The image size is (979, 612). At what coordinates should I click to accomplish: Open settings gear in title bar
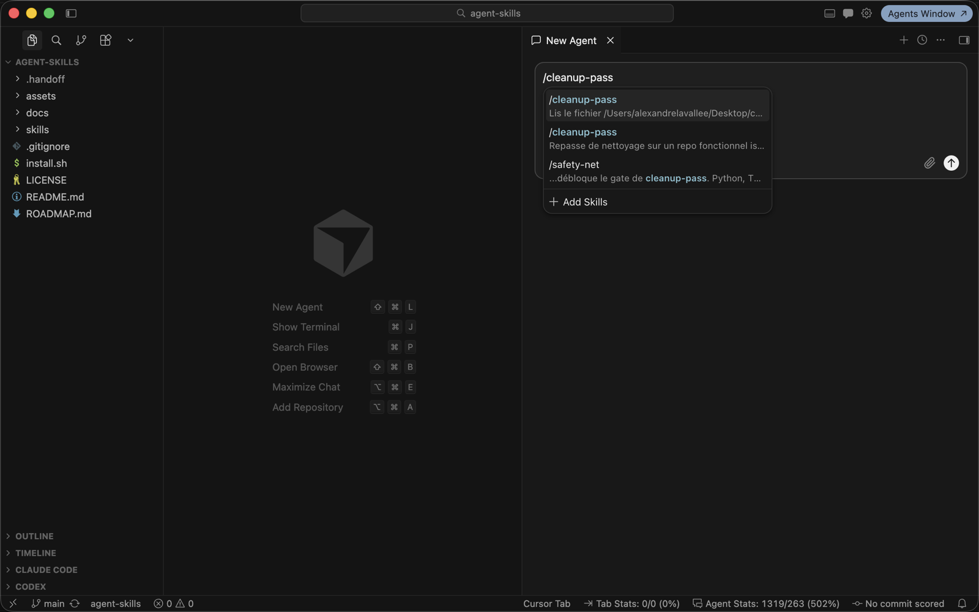866,13
